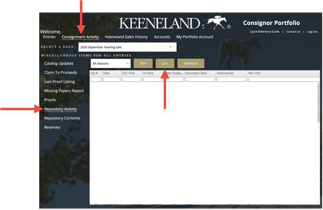This screenshot has height=210, width=323.
Task: Click the Veterinarian filter field
Action: (232, 79)
